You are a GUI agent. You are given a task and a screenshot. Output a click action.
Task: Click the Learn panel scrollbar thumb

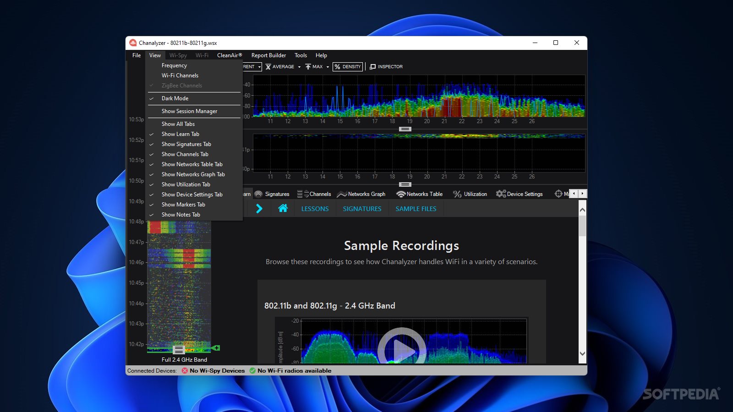pos(582,226)
